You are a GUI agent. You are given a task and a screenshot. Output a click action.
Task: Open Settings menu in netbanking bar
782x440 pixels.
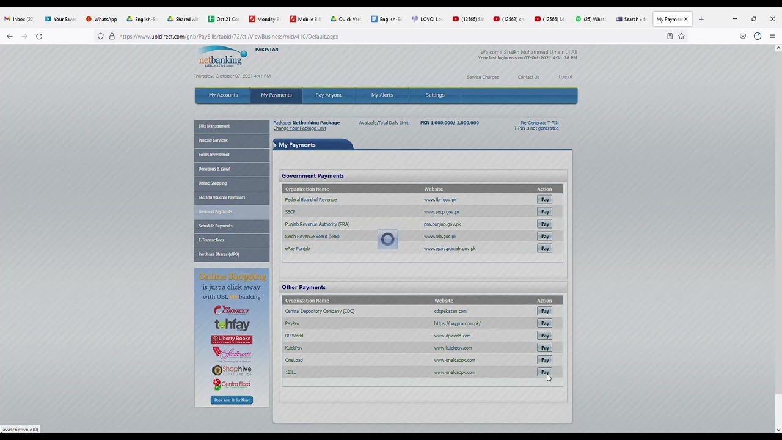[435, 95]
